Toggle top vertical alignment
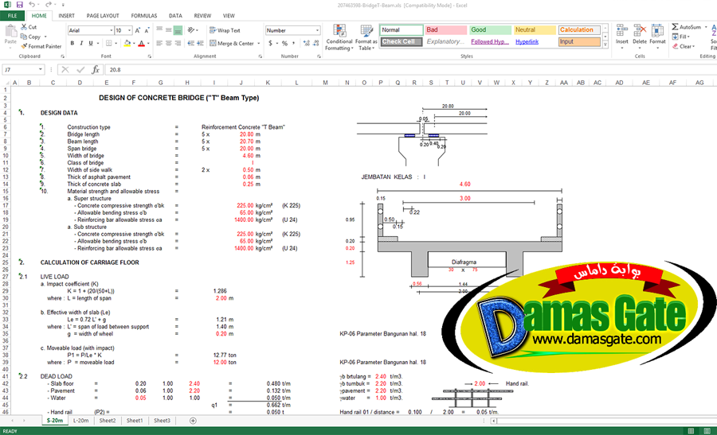 point(159,30)
